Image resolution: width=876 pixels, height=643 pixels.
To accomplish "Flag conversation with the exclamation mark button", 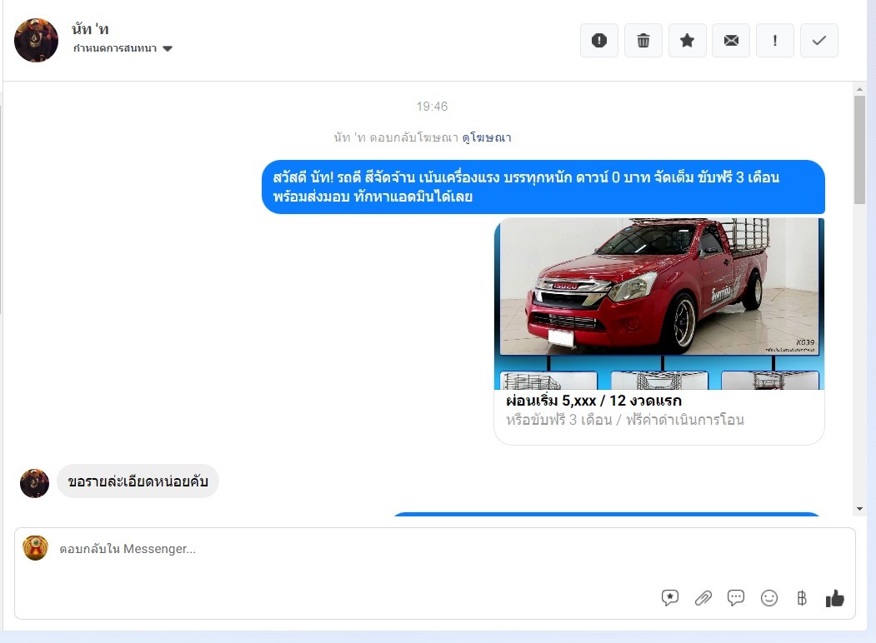I will click(775, 40).
